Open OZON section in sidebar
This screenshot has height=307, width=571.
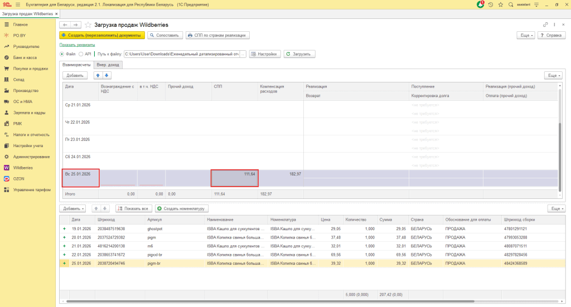coord(18,179)
